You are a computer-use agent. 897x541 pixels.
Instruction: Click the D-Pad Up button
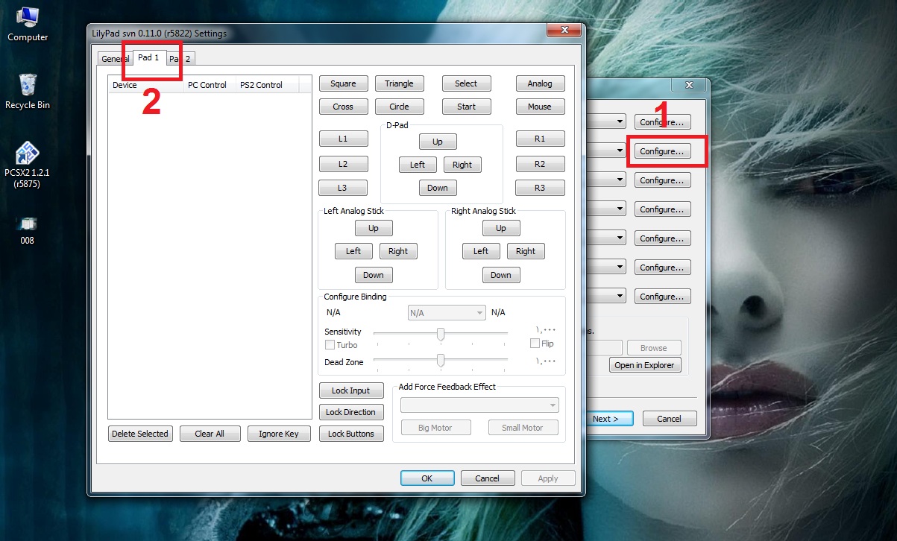[x=437, y=142]
